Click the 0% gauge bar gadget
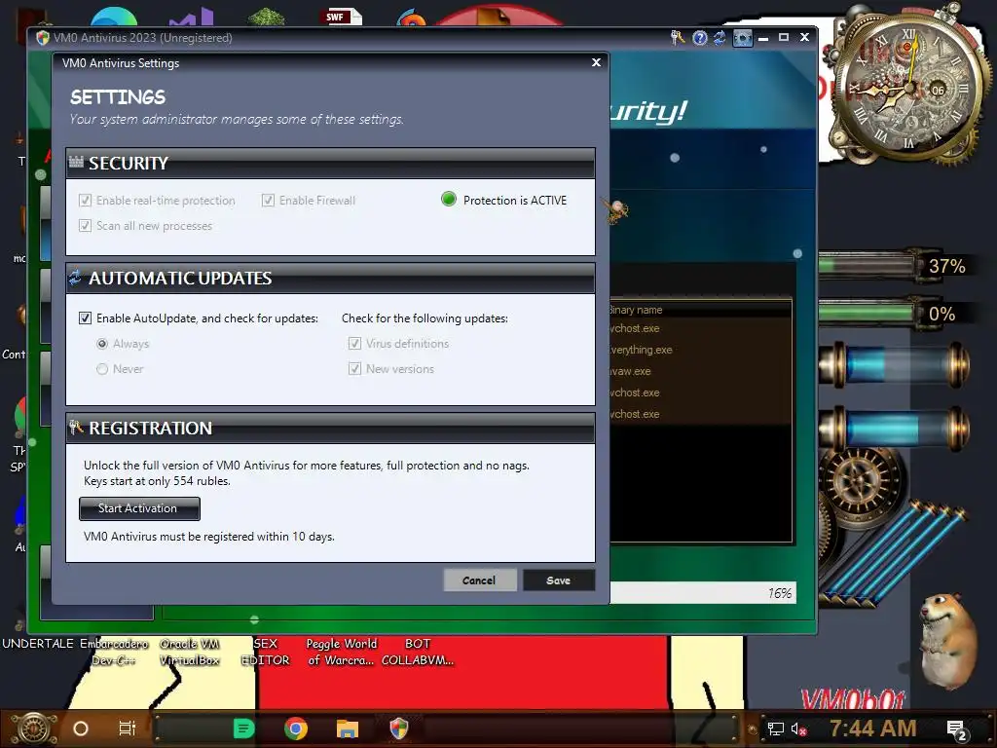 [894, 313]
